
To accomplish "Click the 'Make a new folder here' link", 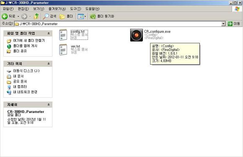I will point(29,41).
